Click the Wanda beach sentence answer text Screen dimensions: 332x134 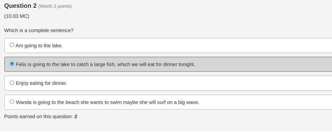[108, 102]
